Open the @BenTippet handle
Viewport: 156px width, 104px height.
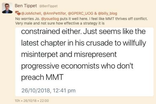[48, 6]
